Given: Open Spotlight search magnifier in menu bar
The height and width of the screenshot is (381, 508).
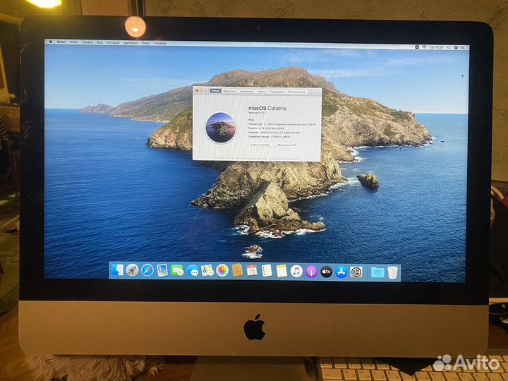Looking at the screenshot, I should 449,48.
